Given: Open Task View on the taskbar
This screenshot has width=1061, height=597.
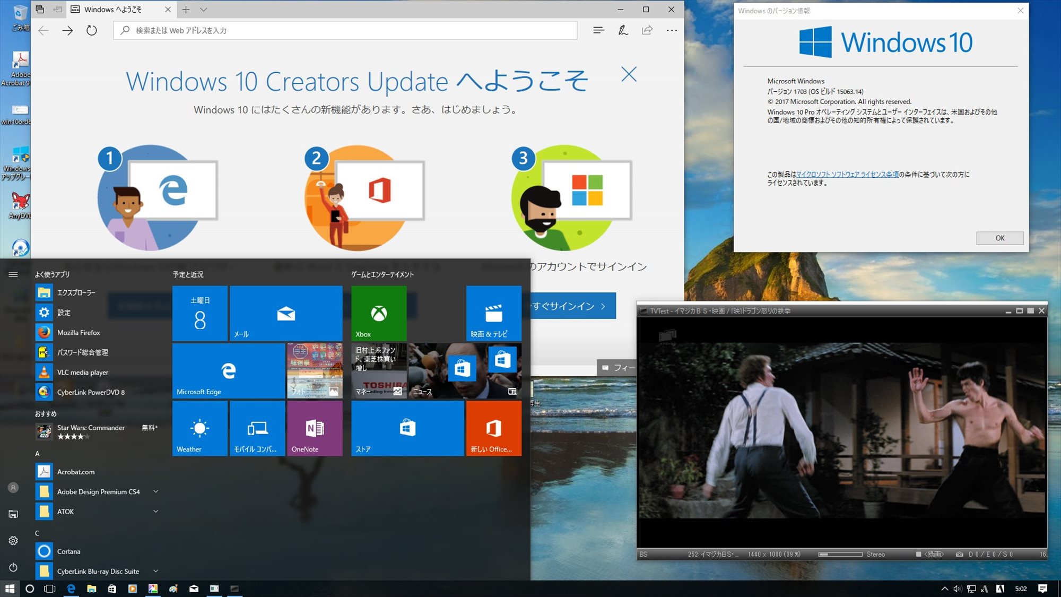Looking at the screenshot, I should pyautogui.click(x=50, y=589).
